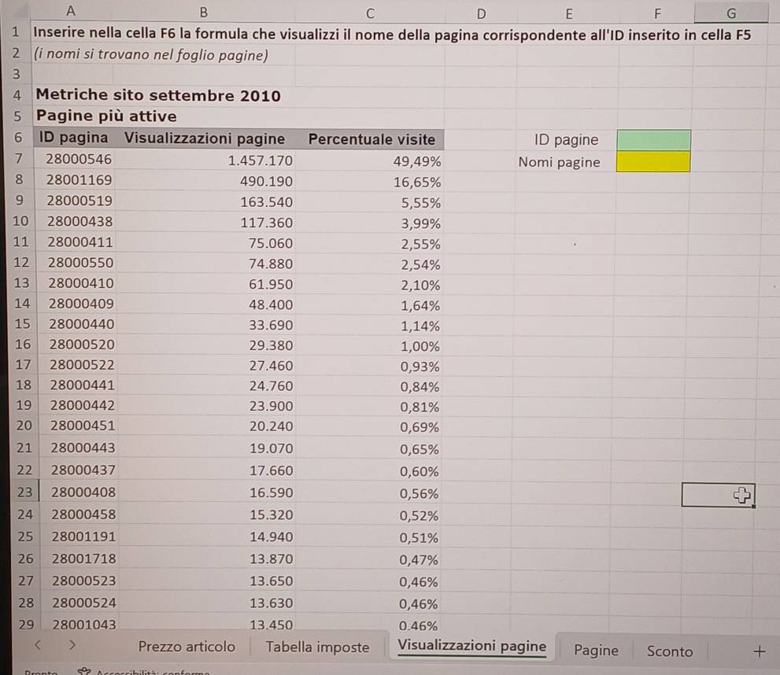Switch to the Prezzo articolo sheet tab
Screen dimensions: 780x675
point(187,647)
